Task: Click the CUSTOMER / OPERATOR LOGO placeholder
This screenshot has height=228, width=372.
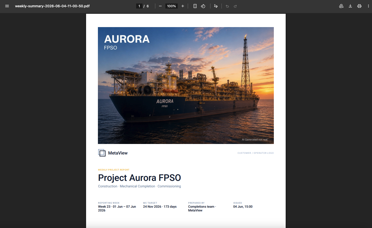Action: coord(255,153)
